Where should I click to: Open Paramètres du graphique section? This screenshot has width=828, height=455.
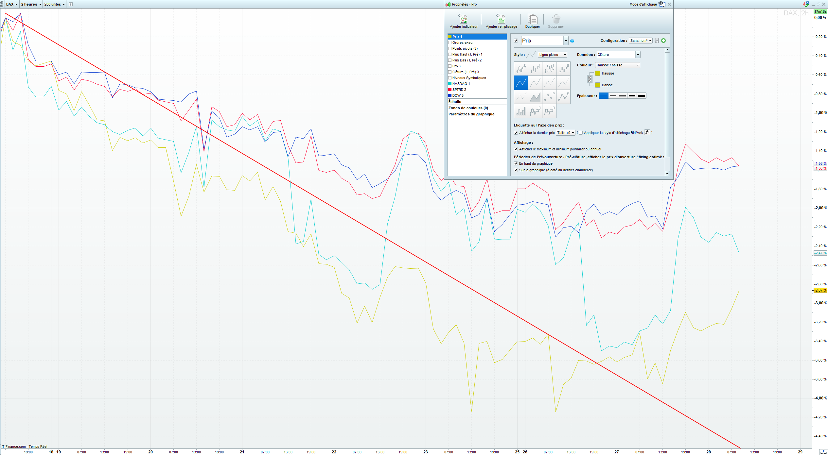point(471,114)
